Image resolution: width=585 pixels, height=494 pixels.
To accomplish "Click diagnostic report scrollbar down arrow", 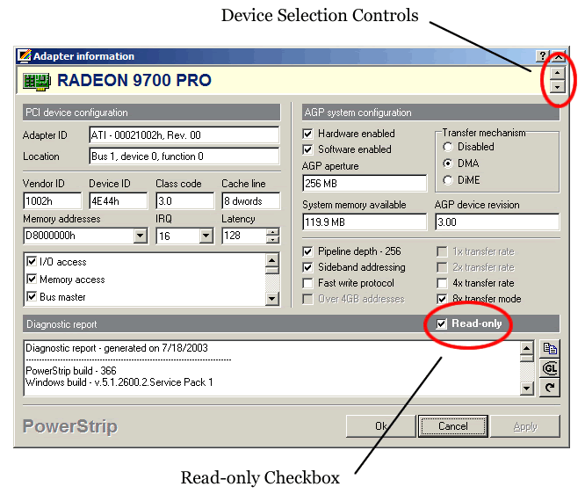I will [526, 389].
